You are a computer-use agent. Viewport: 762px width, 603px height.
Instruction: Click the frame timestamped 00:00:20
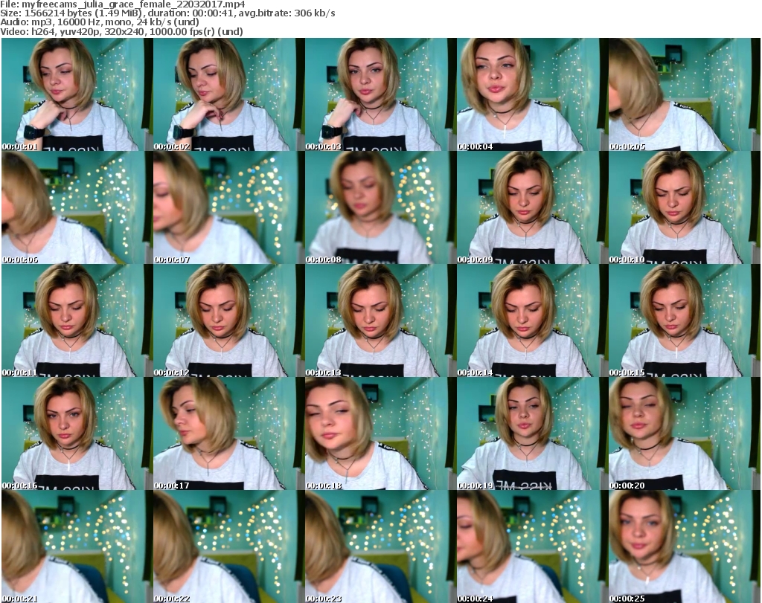[684, 433]
